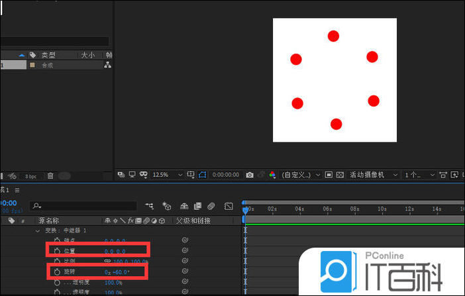Viewport: 465px width, 296px height.
Task: Open the graph editor icon
Action: pyautogui.click(x=229, y=206)
